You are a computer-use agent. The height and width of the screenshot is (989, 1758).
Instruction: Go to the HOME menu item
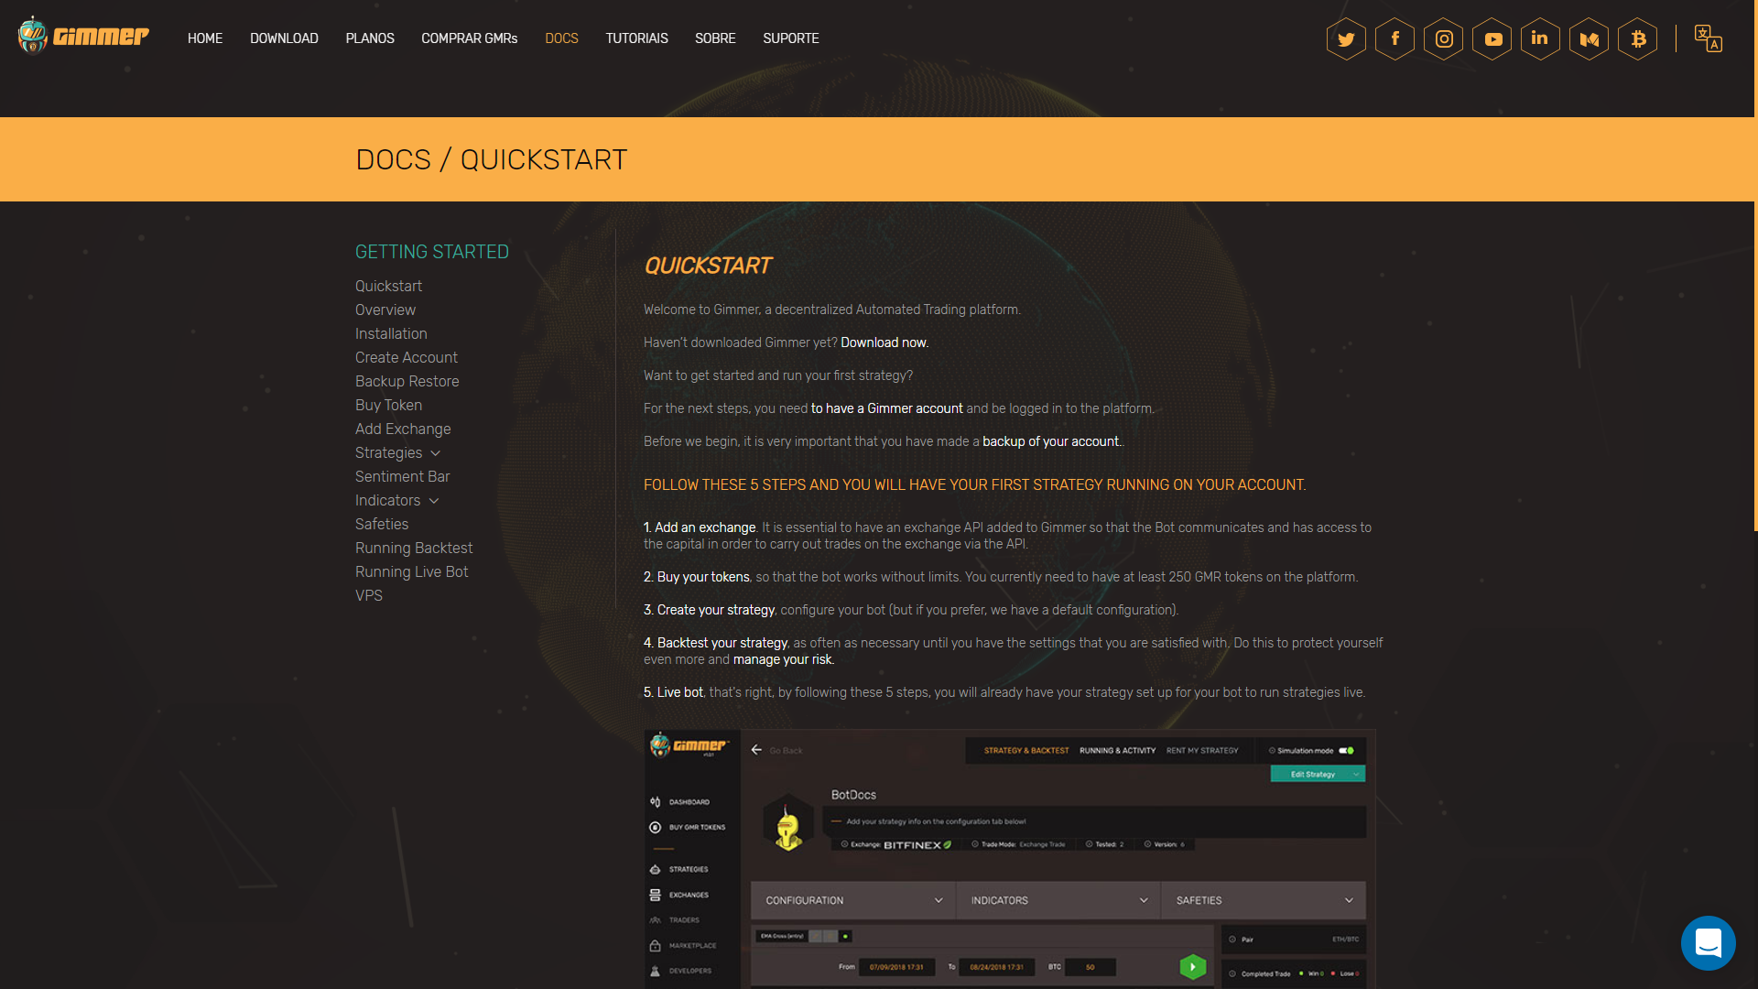(205, 38)
